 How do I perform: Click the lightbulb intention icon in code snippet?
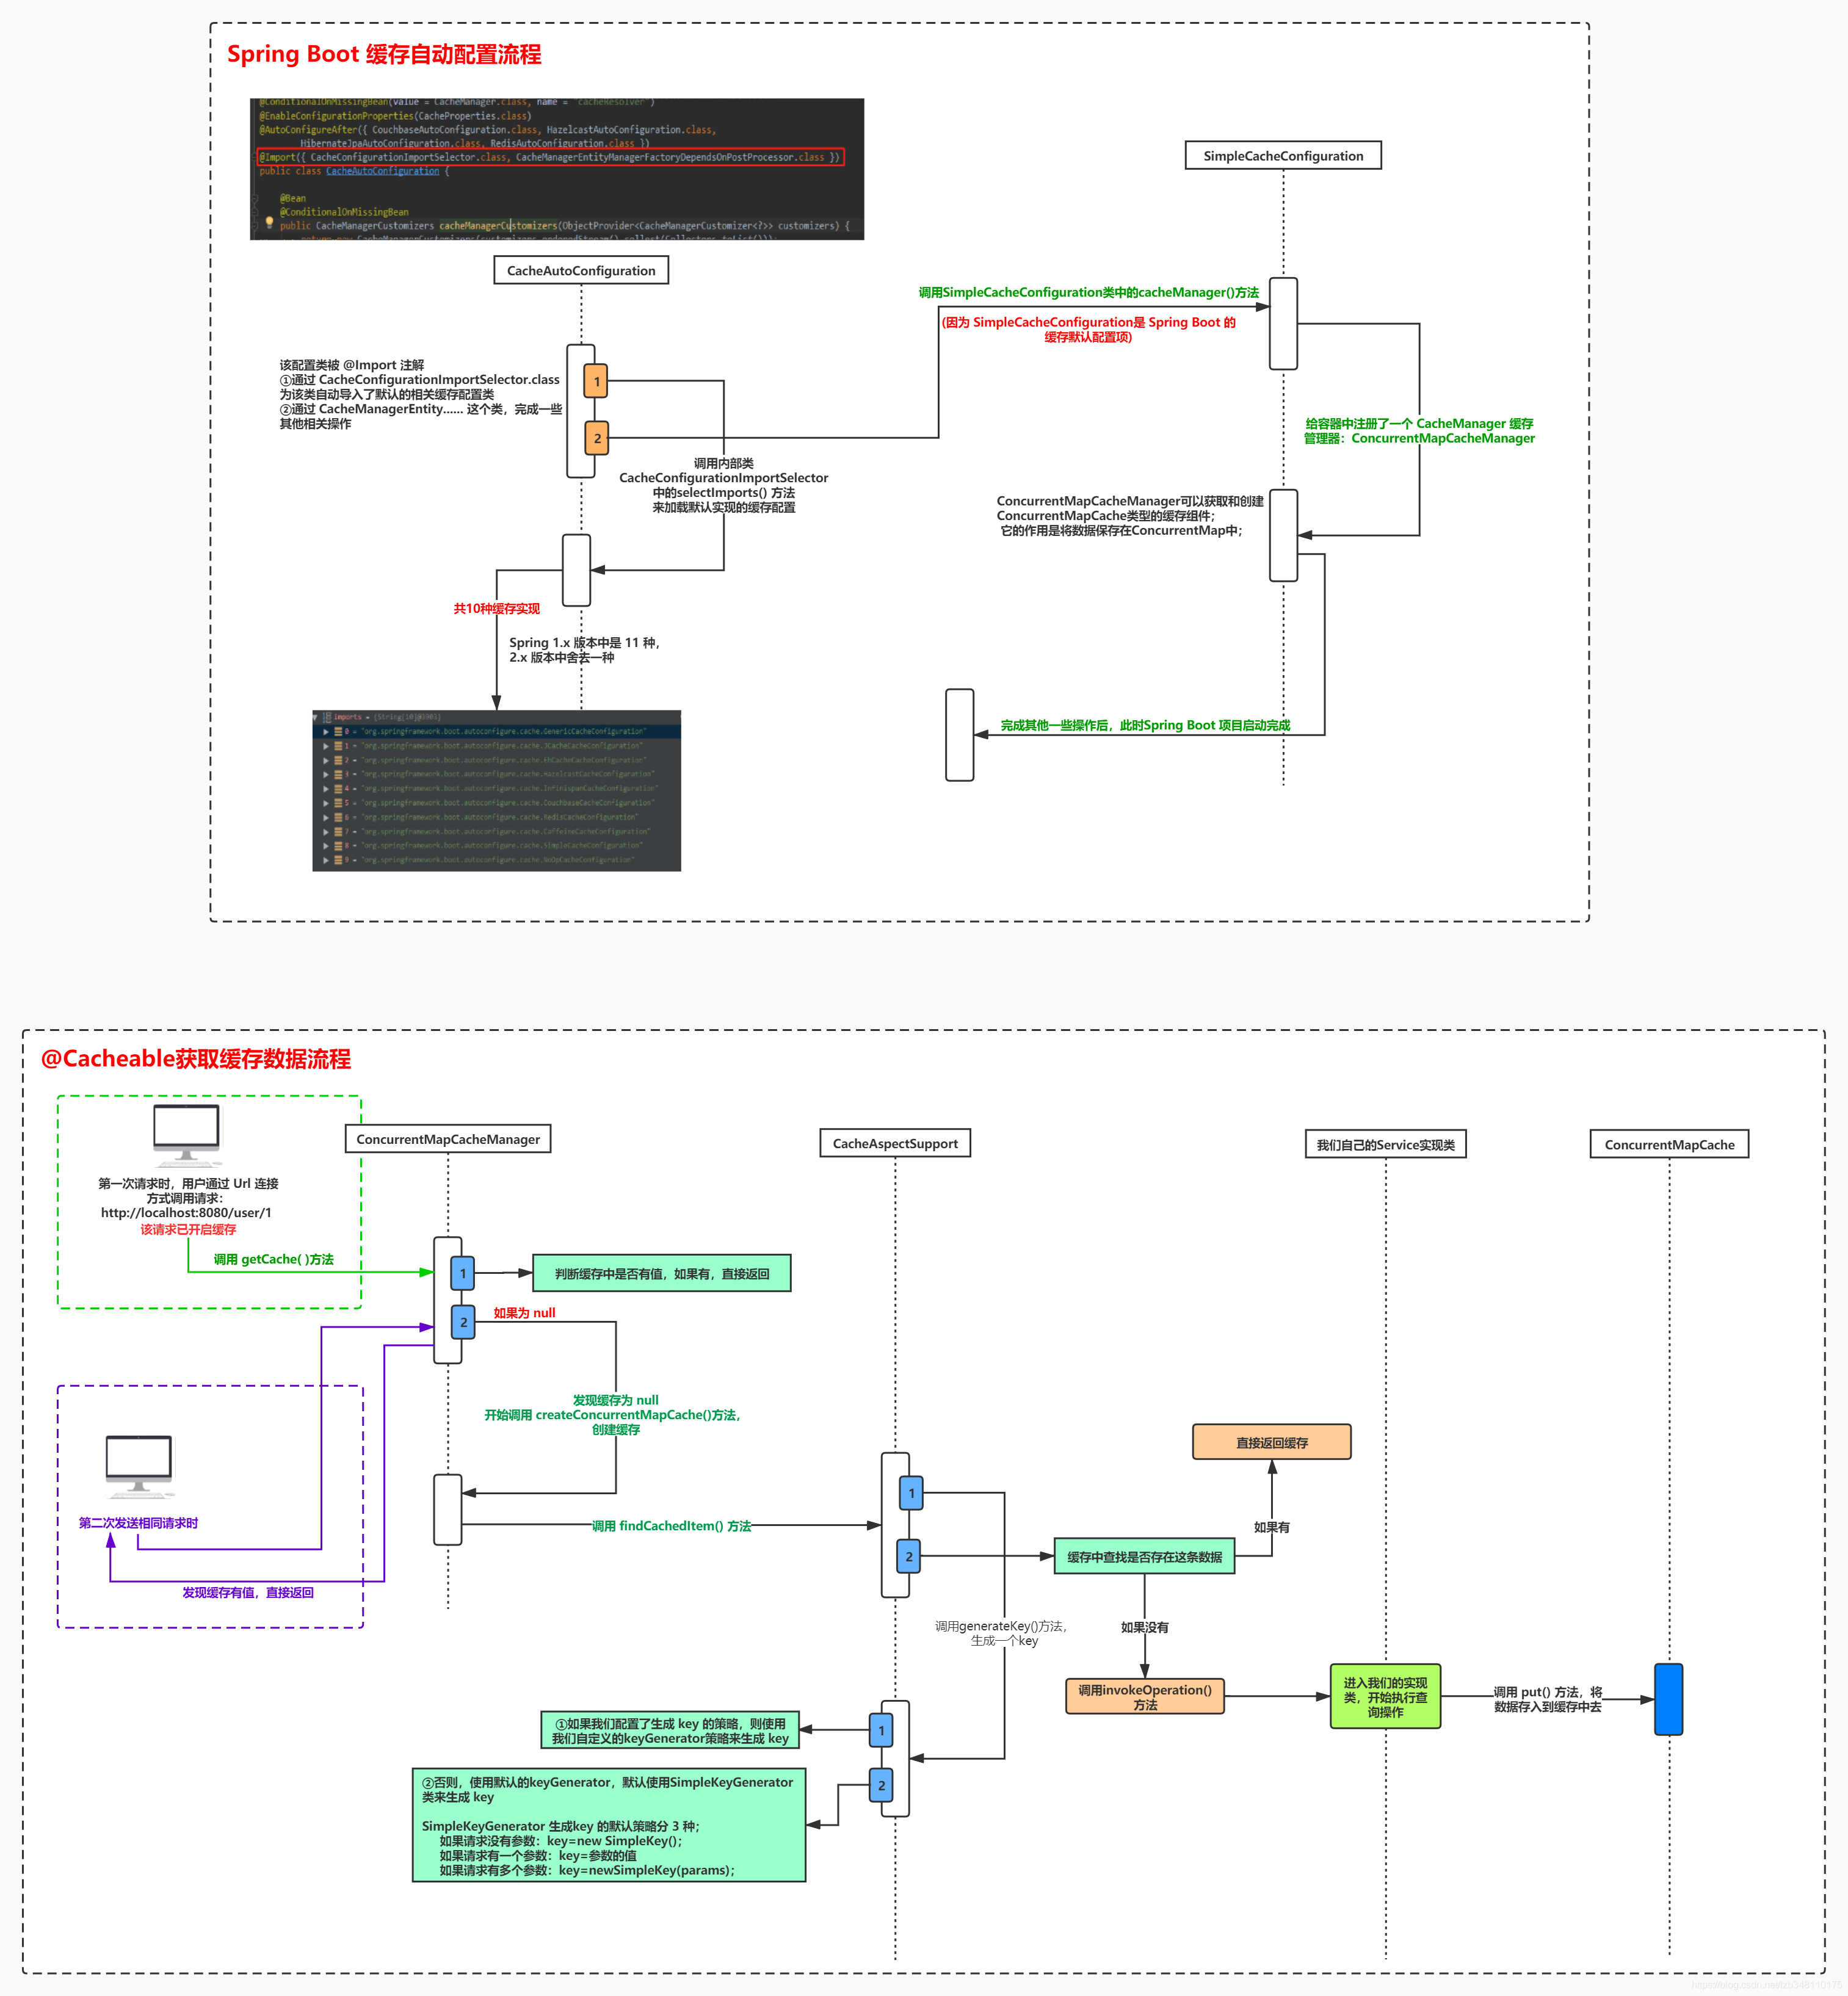coord(269,222)
